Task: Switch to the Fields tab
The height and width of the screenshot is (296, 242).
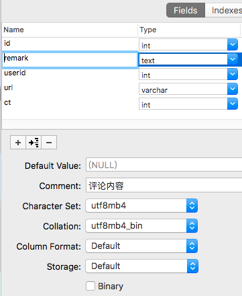Action: [186, 10]
